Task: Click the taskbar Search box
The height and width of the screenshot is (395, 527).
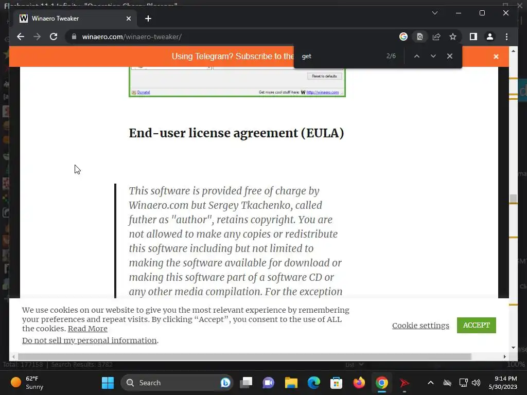Action: (177, 383)
